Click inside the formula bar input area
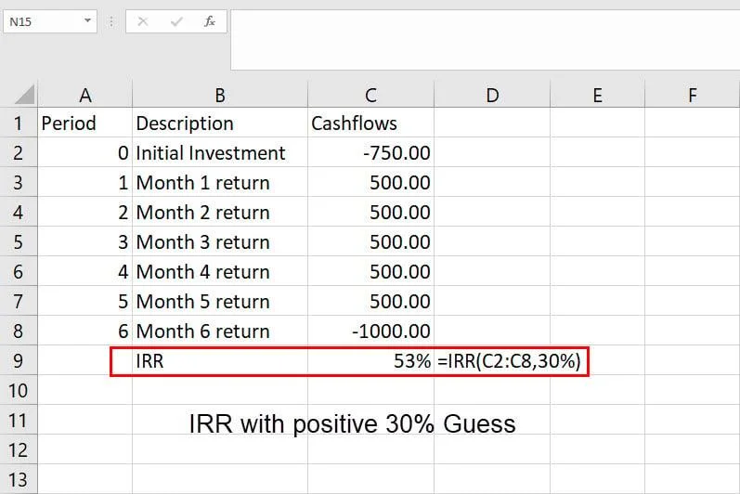 (x=483, y=37)
